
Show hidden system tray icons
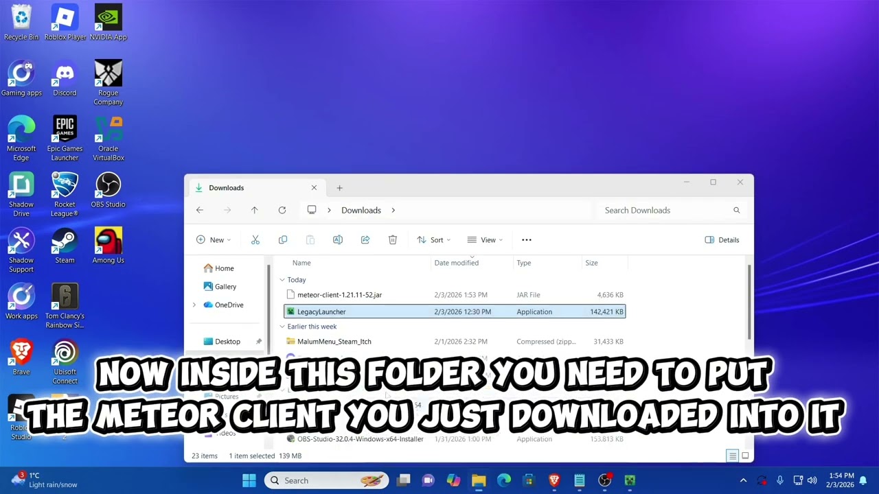pyautogui.click(x=743, y=480)
